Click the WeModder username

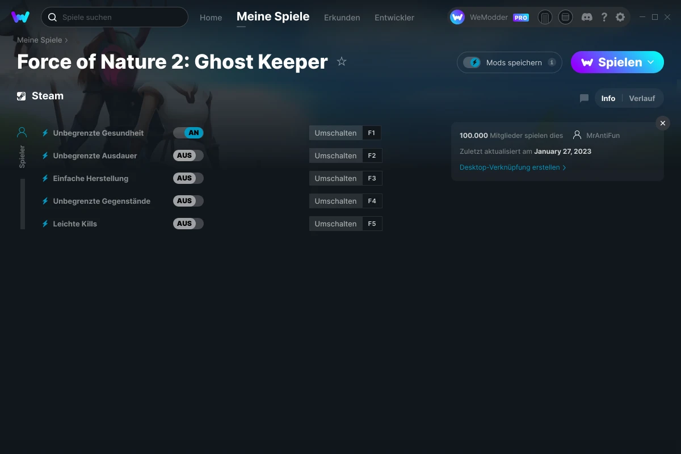click(x=489, y=18)
